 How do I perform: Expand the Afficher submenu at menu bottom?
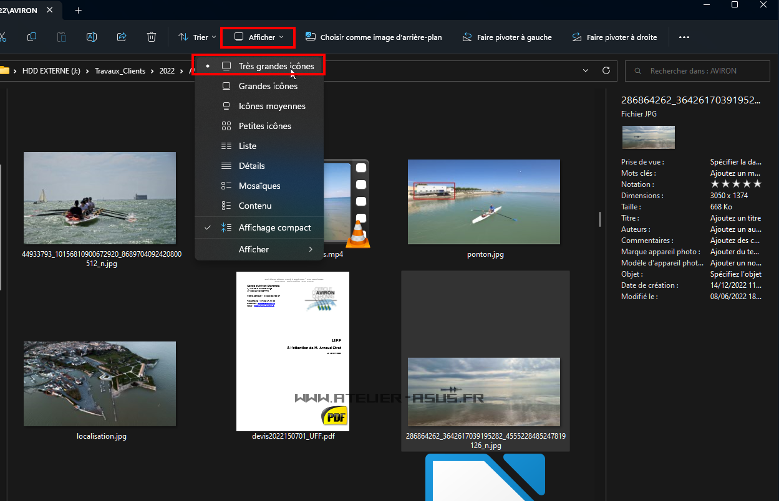click(x=276, y=249)
